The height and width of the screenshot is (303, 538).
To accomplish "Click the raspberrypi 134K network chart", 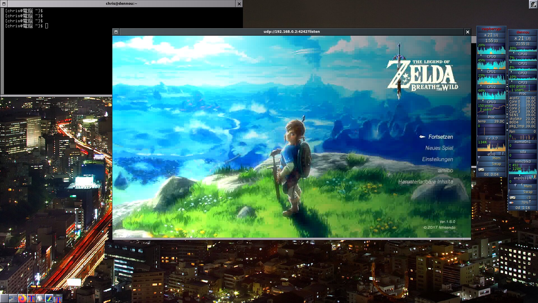I will point(491,146).
